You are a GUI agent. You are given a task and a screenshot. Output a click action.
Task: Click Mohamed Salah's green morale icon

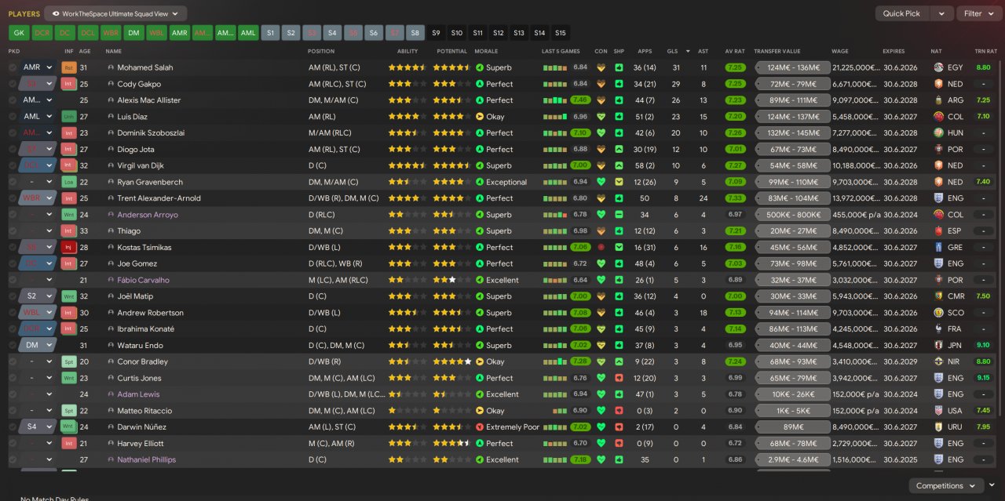pos(480,67)
